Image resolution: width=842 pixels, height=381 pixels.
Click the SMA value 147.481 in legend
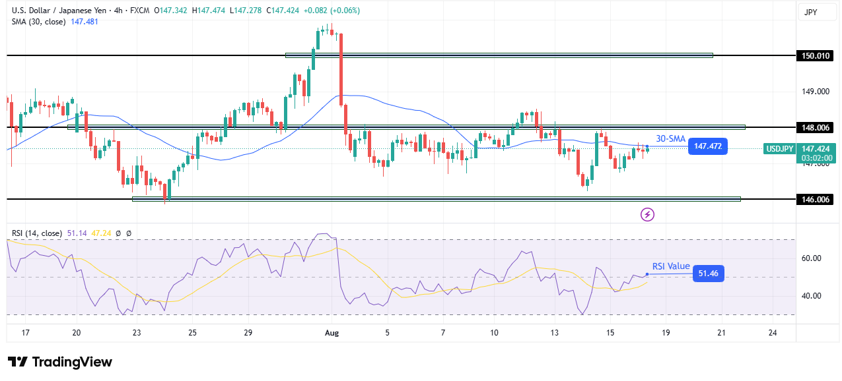85,22
